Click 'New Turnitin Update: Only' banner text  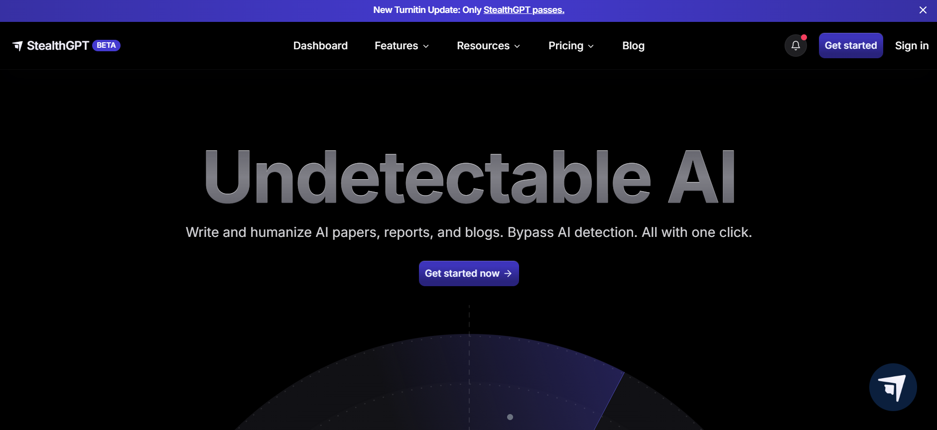click(427, 10)
